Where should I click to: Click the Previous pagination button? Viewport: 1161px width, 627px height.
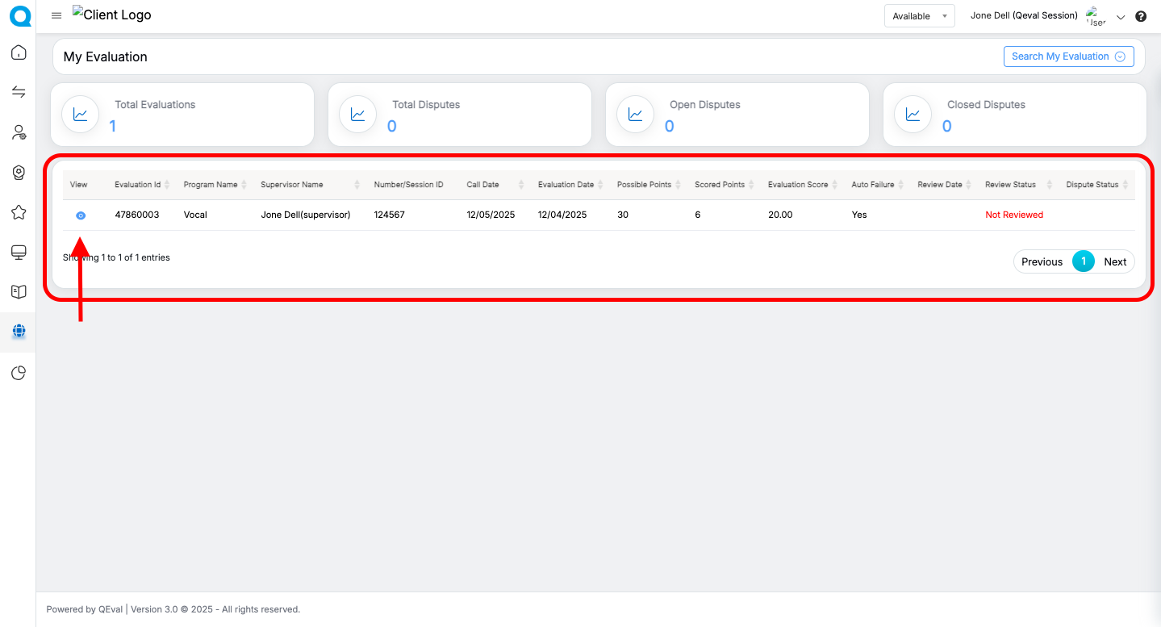click(x=1042, y=261)
